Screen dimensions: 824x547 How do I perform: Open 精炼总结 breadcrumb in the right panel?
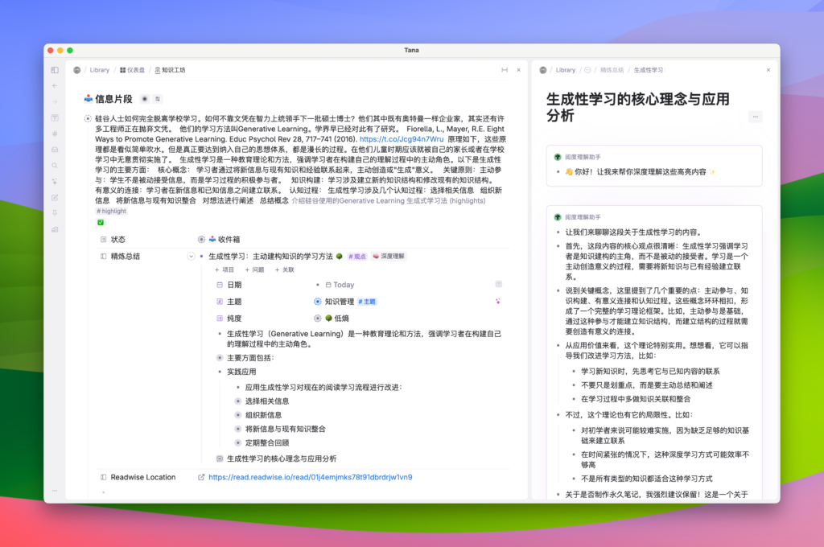coord(612,70)
